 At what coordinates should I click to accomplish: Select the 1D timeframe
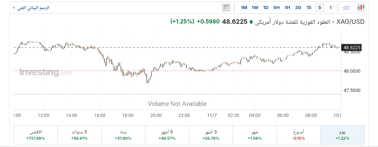266,7
